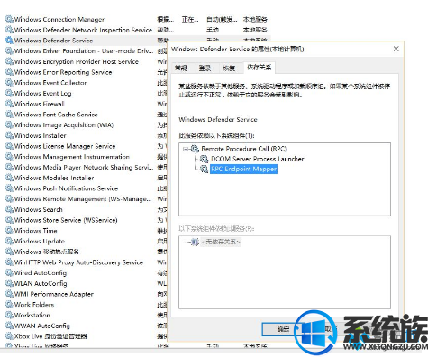
Task: Select Windows Update service name
Action: click(40, 241)
